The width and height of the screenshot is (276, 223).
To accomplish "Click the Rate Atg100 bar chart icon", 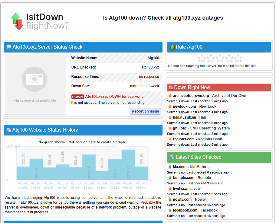I will [x=172, y=47].
